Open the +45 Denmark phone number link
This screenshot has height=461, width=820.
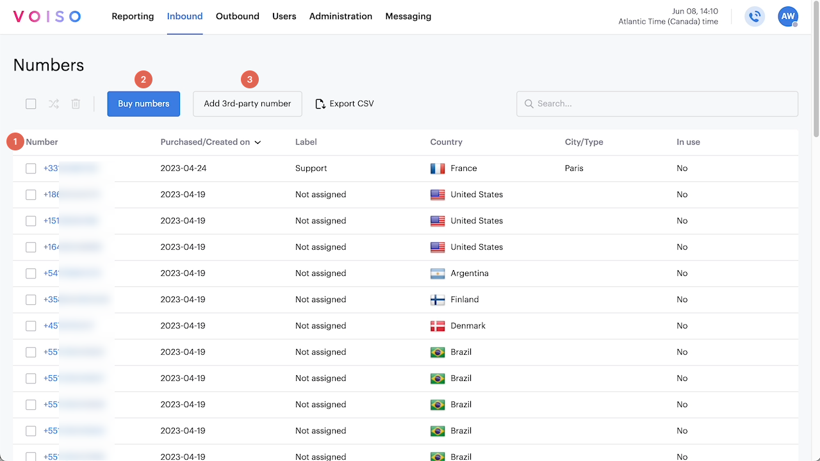point(69,326)
